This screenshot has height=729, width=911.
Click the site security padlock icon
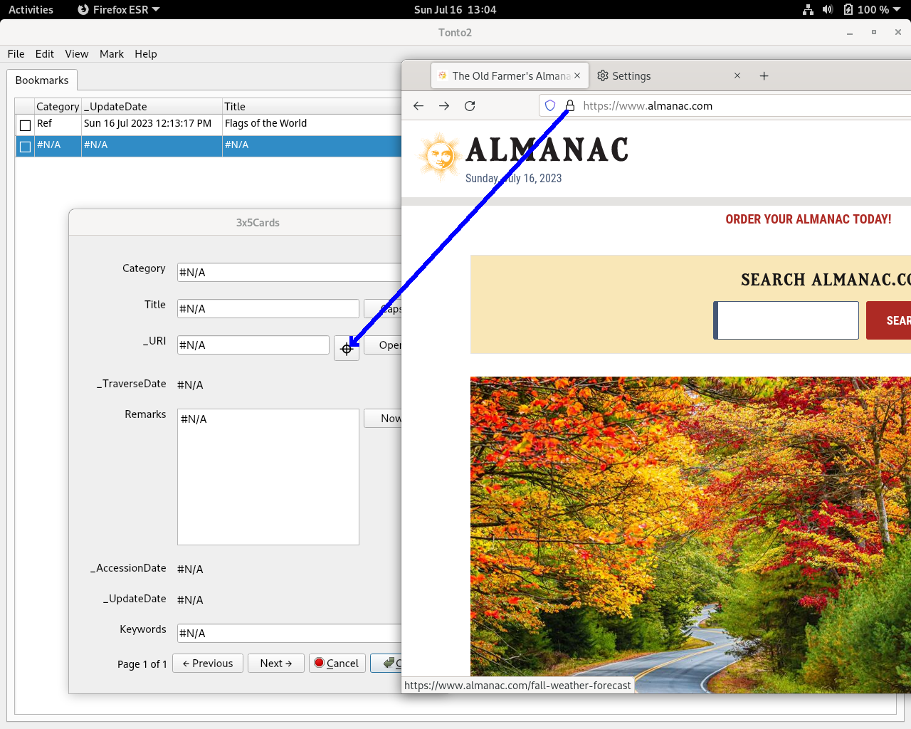[569, 106]
